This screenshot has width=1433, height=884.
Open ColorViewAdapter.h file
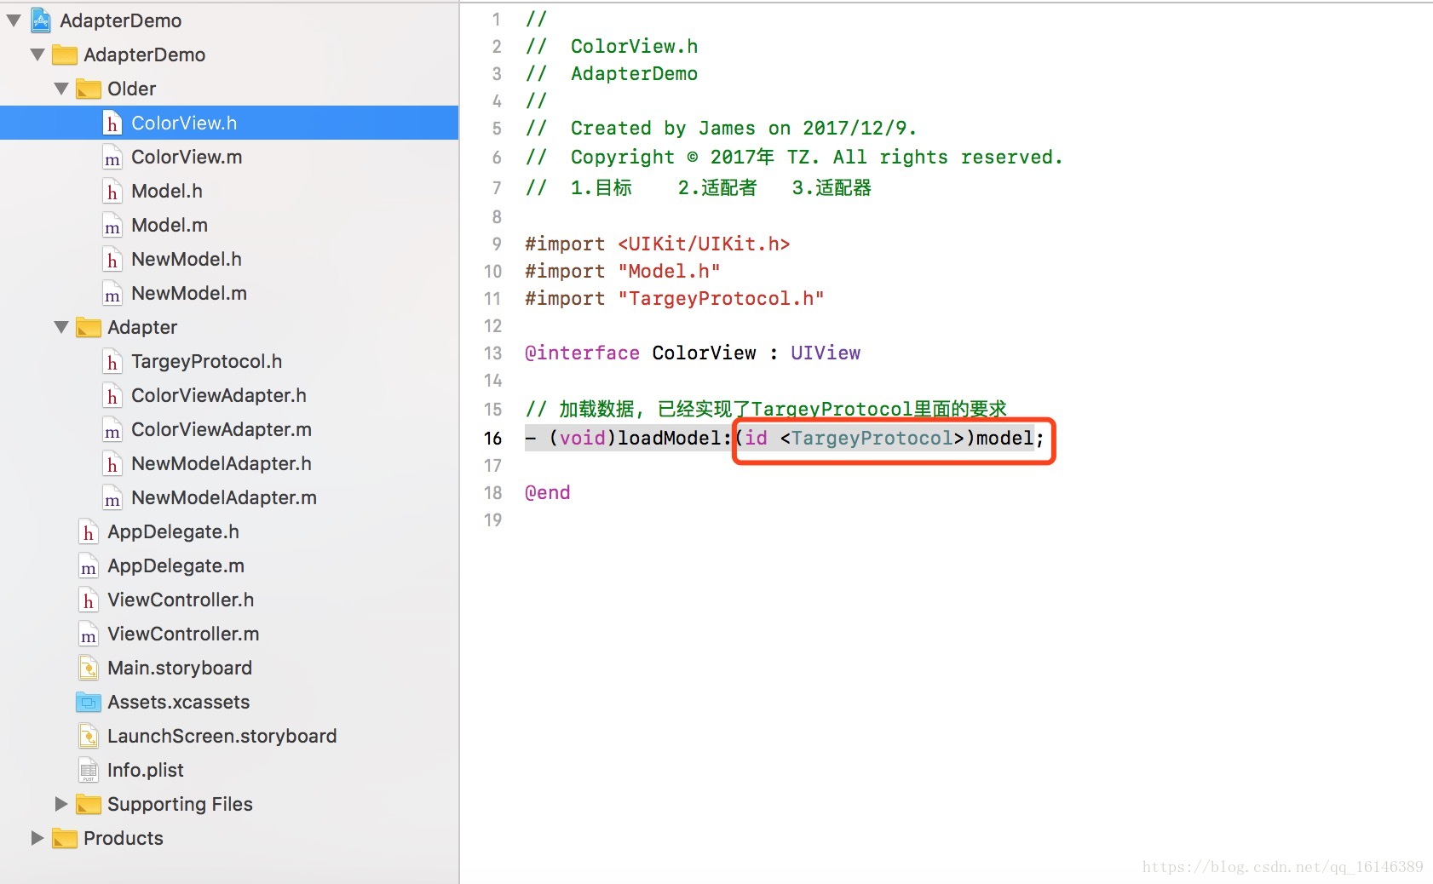(219, 395)
